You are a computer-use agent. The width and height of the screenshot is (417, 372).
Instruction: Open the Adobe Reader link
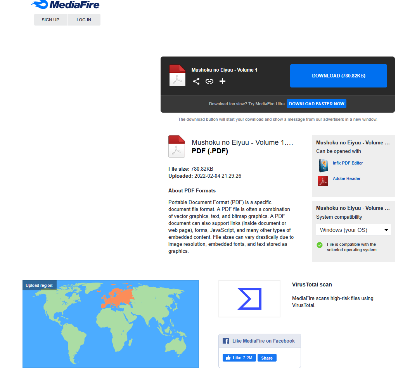coord(346,178)
